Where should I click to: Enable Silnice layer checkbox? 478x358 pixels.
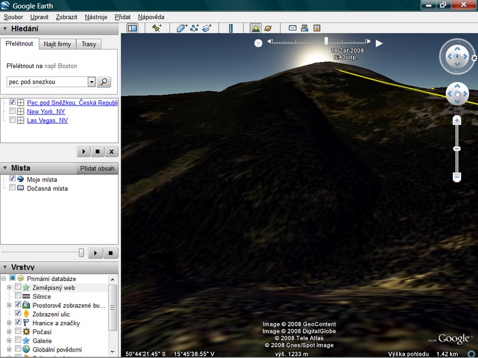18,295
